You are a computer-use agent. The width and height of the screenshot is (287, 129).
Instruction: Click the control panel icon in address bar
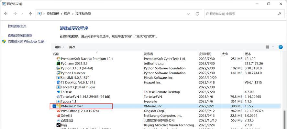pyautogui.click(x=39, y=14)
